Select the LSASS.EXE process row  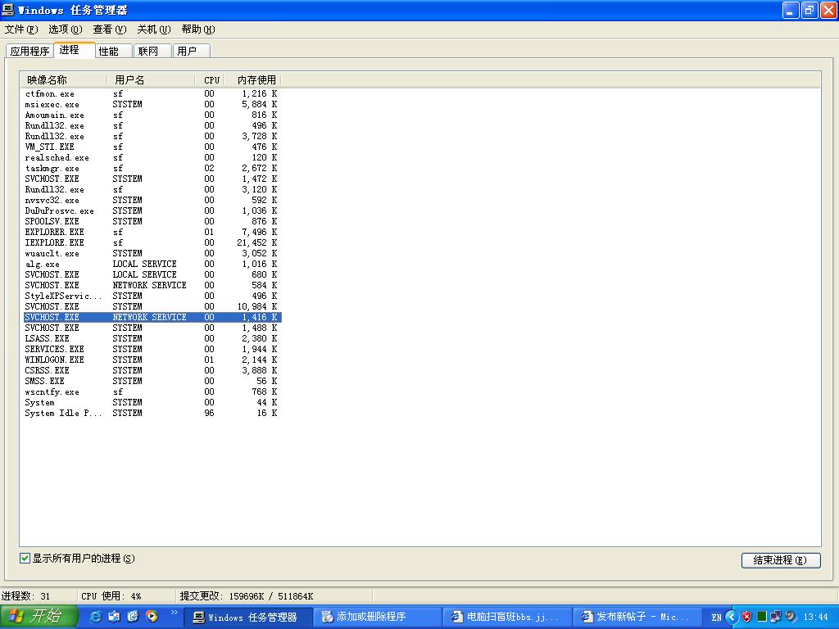coord(152,338)
